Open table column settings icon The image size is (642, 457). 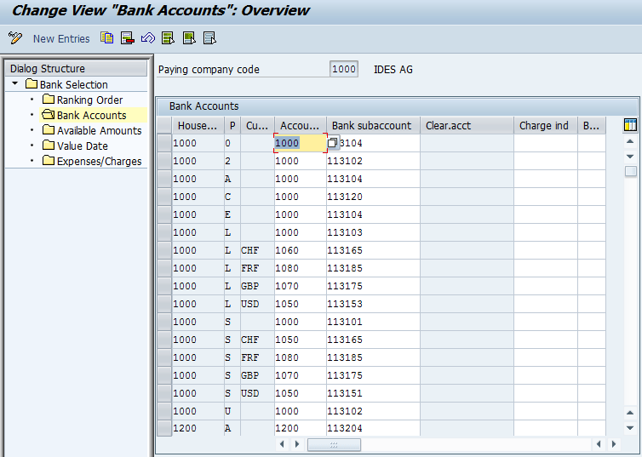tap(630, 125)
